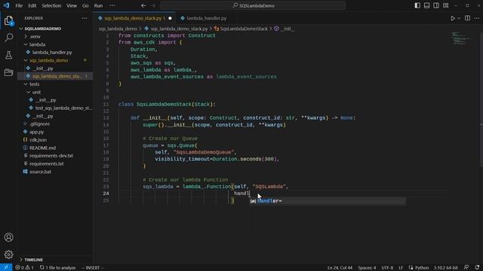Image resolution: width=483 pixels, height=271 pixels.
Task: Click the sqs_lambda_demo folder breadcrumb
Action: 118,29
